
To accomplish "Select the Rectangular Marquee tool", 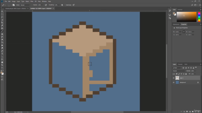I will click(2, 14).
